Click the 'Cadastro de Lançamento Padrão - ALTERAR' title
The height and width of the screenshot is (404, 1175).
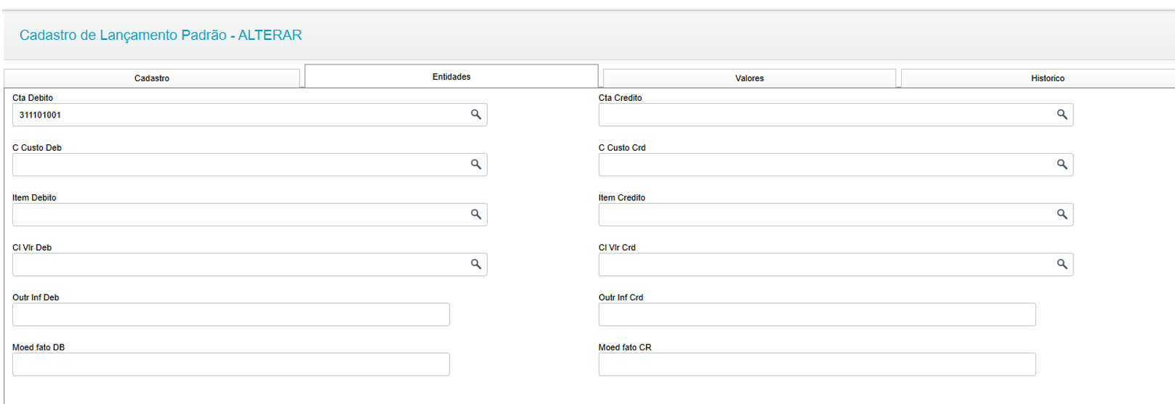(x=161, y=35)
